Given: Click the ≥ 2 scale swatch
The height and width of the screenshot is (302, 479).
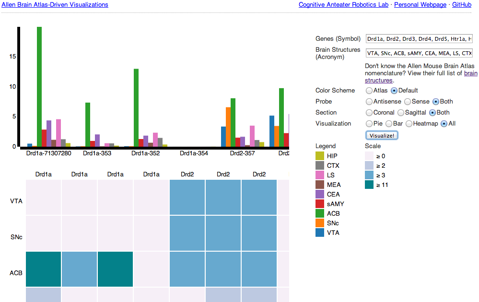Looking at the screenshot, I should (369, 165).
